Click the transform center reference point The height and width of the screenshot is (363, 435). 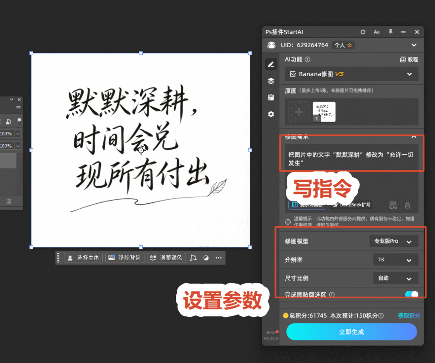(141, 150)
